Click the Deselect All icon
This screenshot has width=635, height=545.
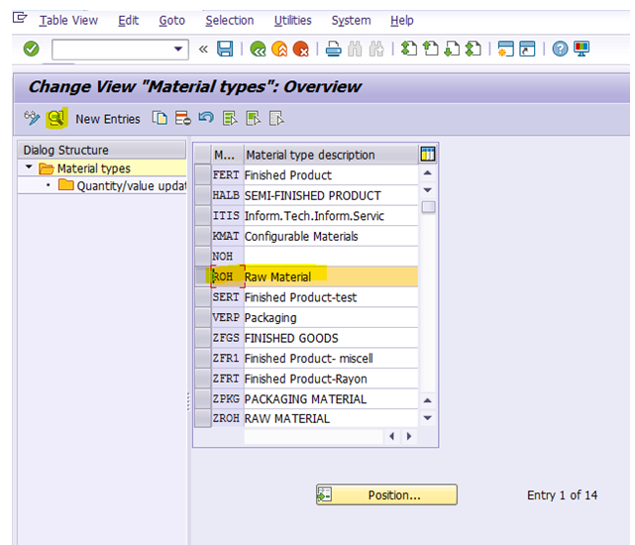(276, 118)
